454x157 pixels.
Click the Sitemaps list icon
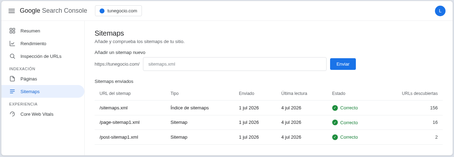click(x=12, y=91)
